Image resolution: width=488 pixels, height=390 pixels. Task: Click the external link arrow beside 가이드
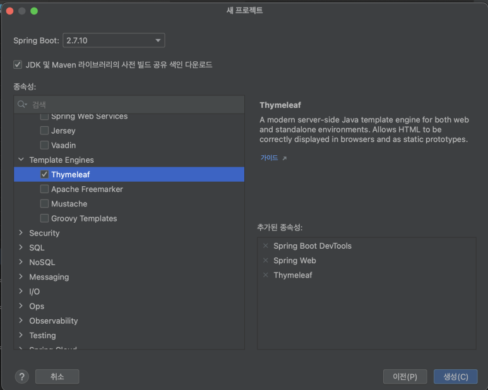(285, 158)
